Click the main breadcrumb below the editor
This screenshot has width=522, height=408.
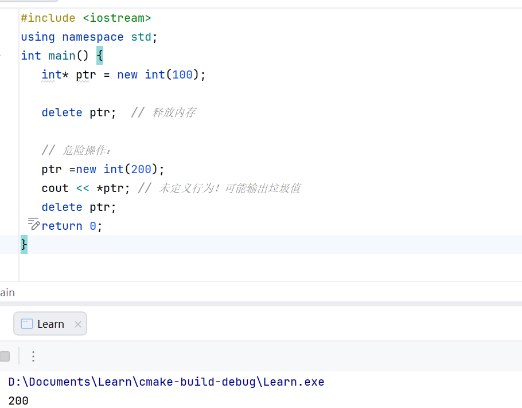(x=7, y=292)
